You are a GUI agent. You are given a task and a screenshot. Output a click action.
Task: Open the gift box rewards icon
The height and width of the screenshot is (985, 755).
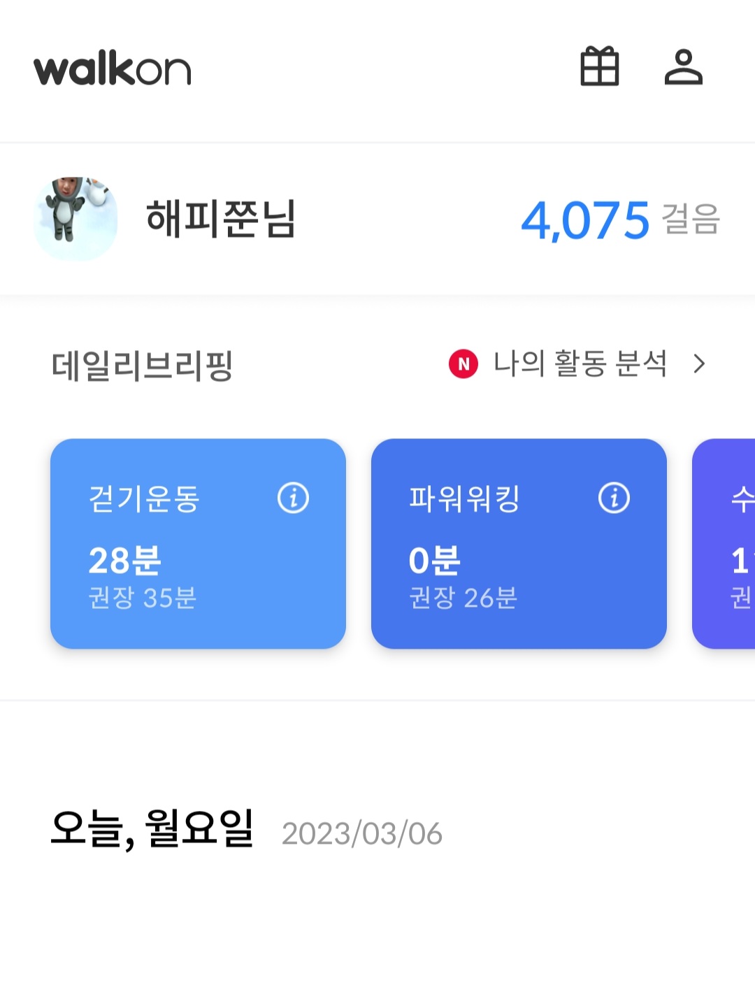(x=599, y=67)
